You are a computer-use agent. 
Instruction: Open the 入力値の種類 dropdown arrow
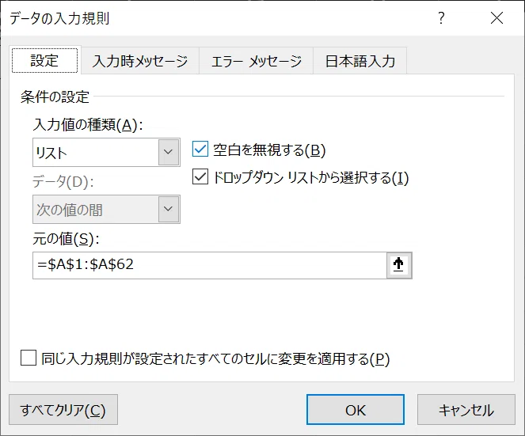coord(169,152)
